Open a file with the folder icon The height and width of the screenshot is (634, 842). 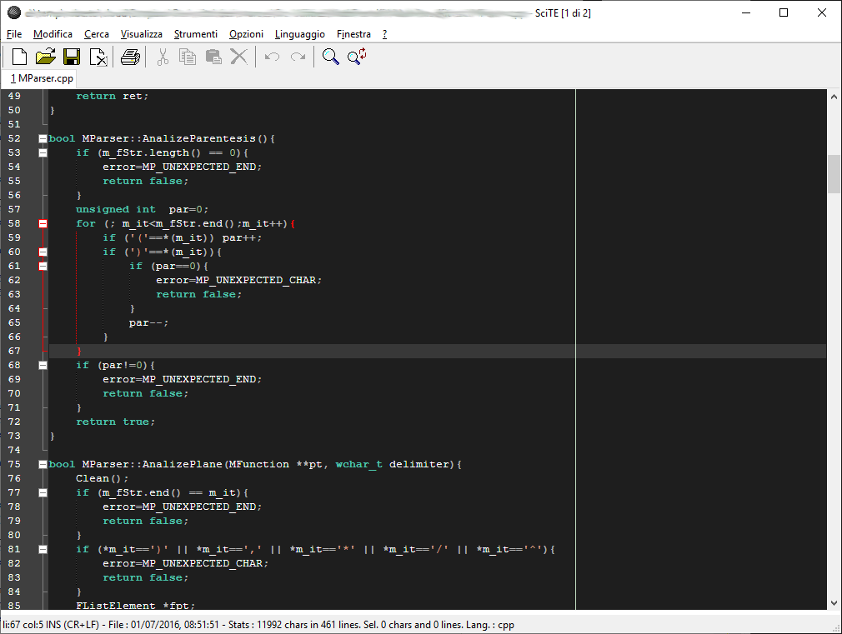point(45,57)
